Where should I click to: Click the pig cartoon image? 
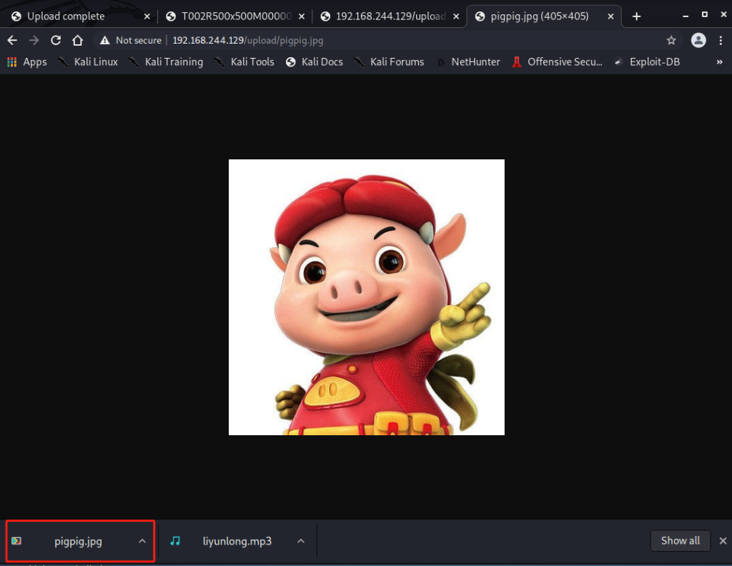point(367,297)
